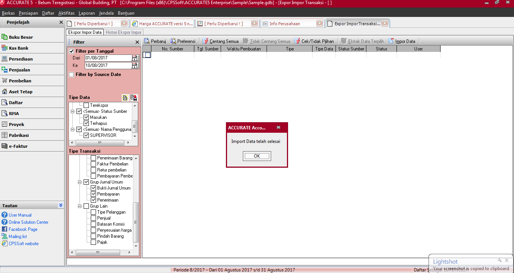514x273 pixels.
Task: Uncheck Bukti Jurnal Umum transaction type
Action: pos(93,188)
